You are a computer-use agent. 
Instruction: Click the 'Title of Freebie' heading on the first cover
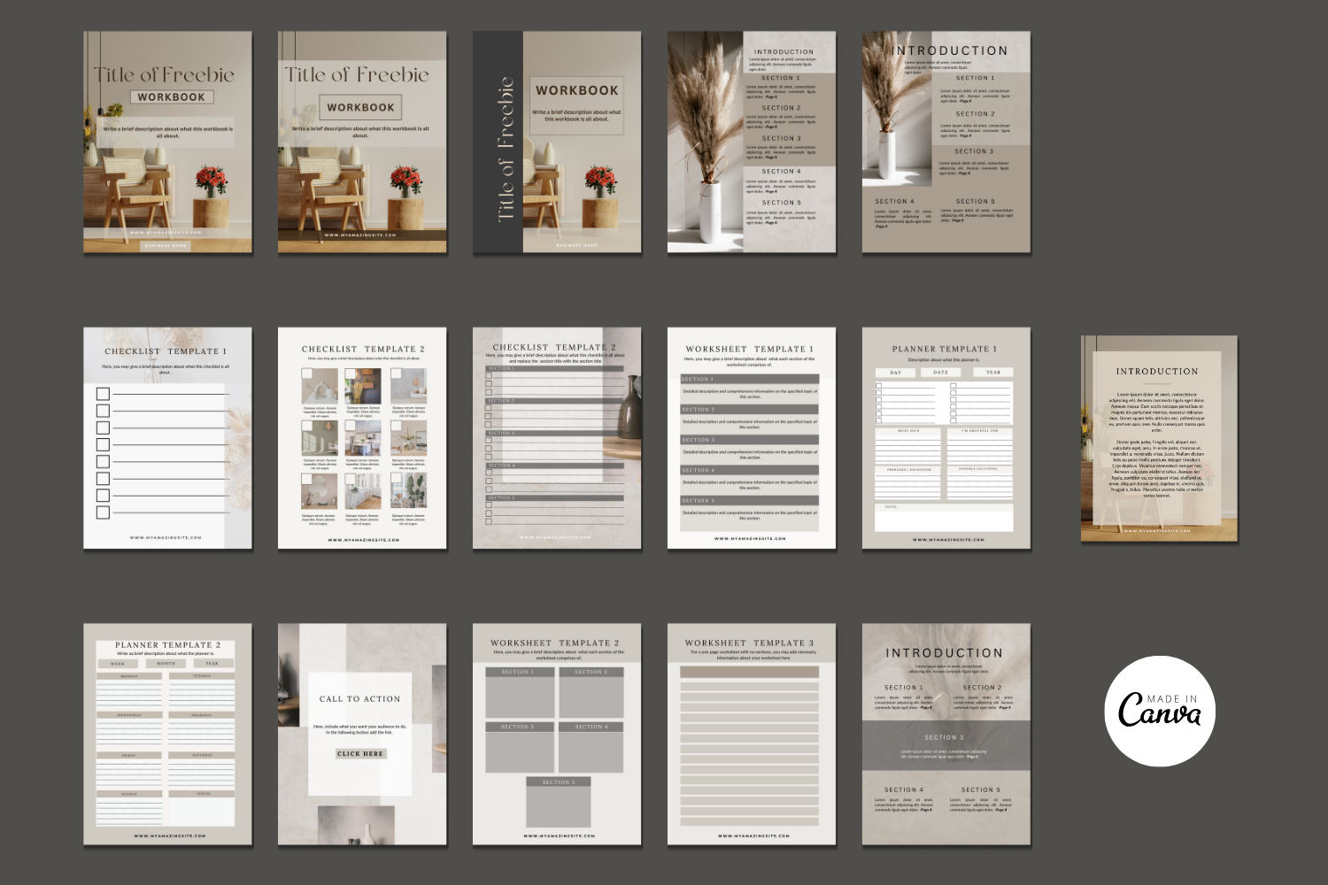coord(165,74)
